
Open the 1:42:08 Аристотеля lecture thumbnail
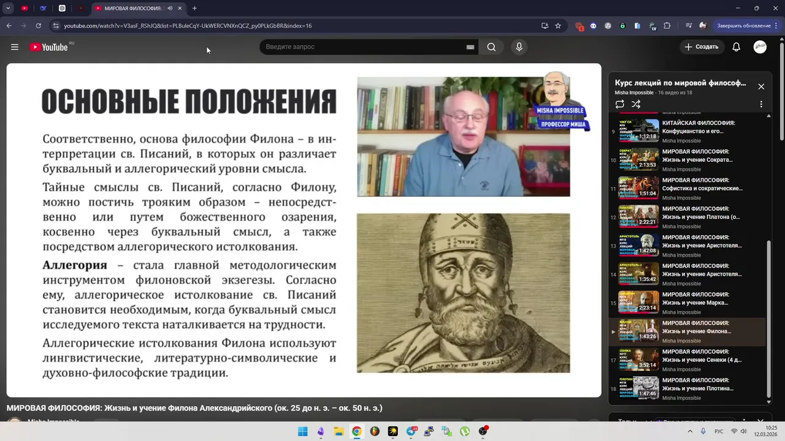point(638,245)
